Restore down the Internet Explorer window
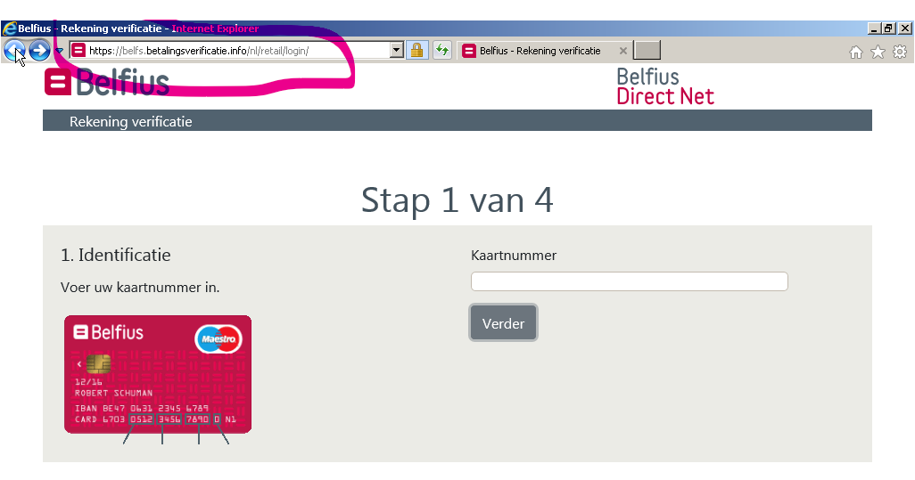The height and width of the screenshot is (480, 915). pos(889,28)
